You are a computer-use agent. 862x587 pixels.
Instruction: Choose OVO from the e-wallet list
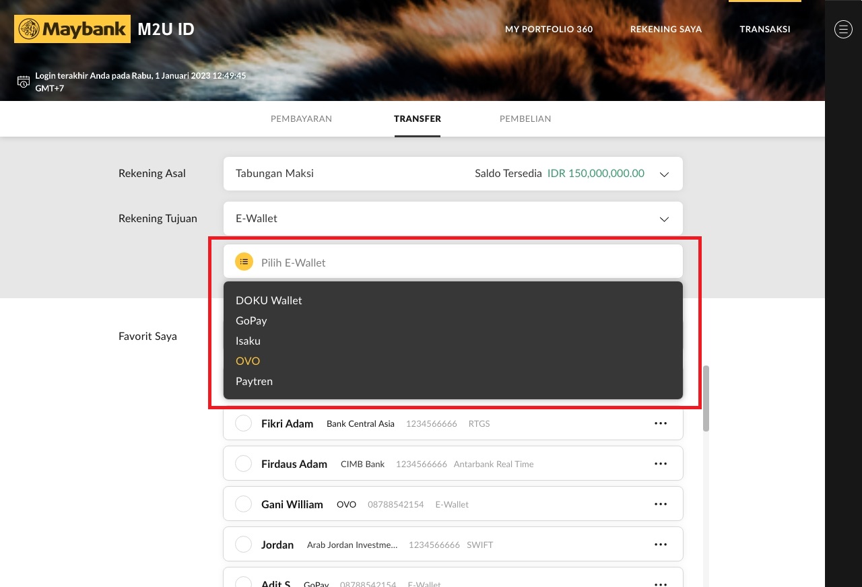click(248, 361)
